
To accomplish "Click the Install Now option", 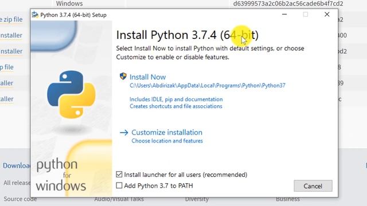I will point(148,77).
